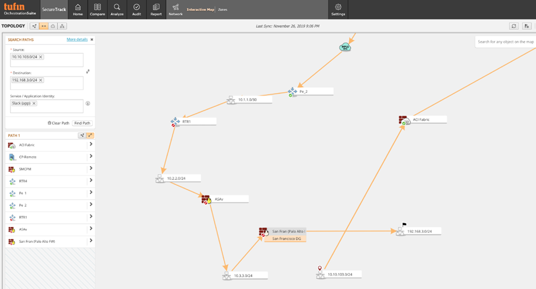Expand the CP-Remote path row
Viewport: 536px width, 289px height.
pyautogui.click(x=91, y=156)
